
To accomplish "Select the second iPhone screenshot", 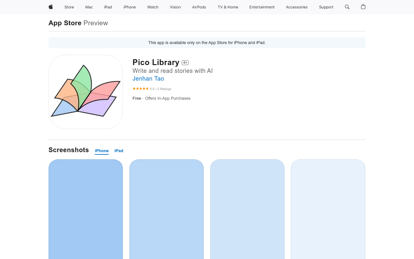I will 167,209.
